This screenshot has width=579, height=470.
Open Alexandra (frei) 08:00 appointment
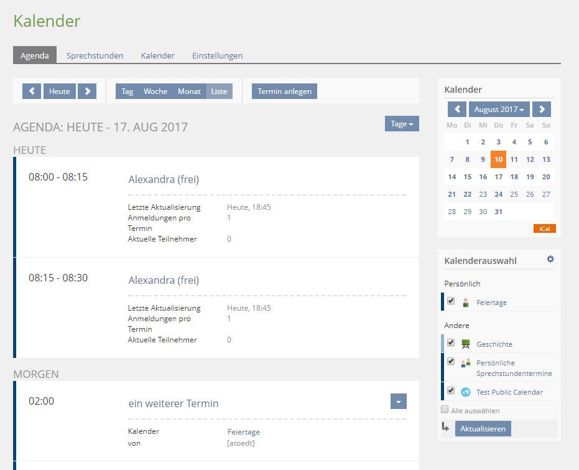164,179
